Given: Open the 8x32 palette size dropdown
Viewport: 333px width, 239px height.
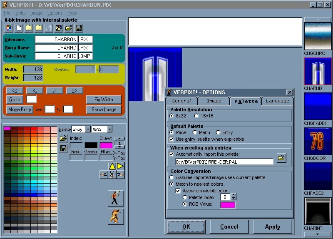Looking at the screenshot, I should point(109,129).
